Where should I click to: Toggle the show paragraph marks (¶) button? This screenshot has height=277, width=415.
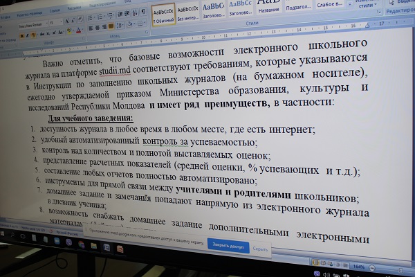pos(143,12)
